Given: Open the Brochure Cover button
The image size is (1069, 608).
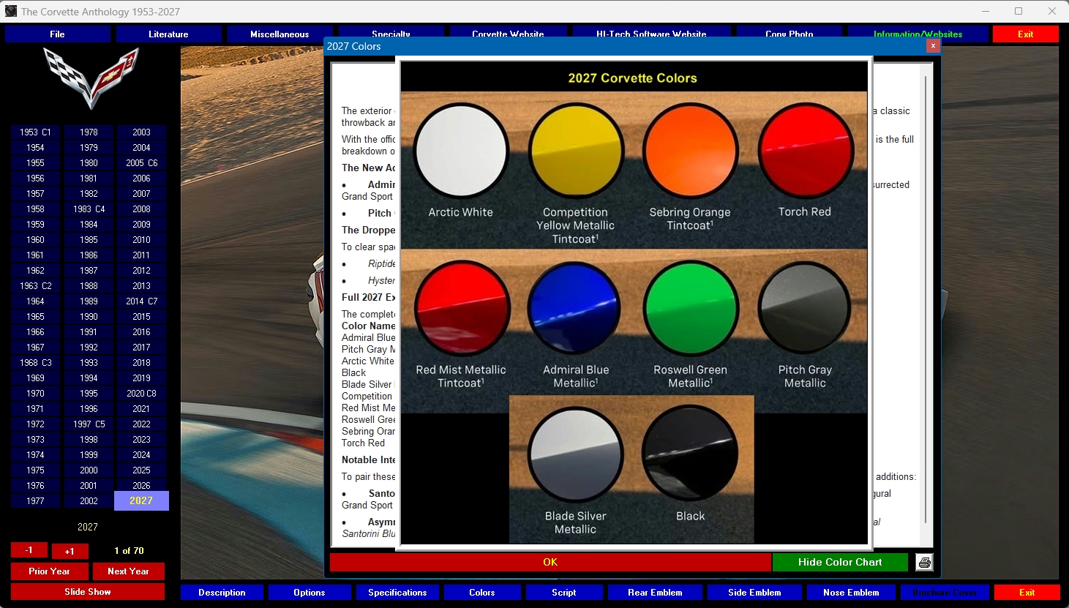Looking at the screenshot, I should 945,593.
